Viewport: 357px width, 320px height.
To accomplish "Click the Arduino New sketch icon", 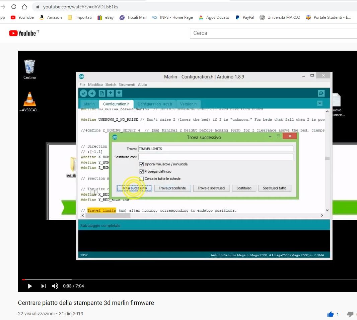I will (x=102, y=93).
